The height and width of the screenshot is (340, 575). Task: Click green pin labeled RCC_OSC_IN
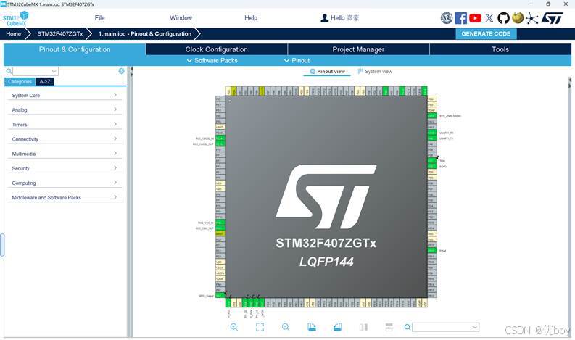(220, 223)
